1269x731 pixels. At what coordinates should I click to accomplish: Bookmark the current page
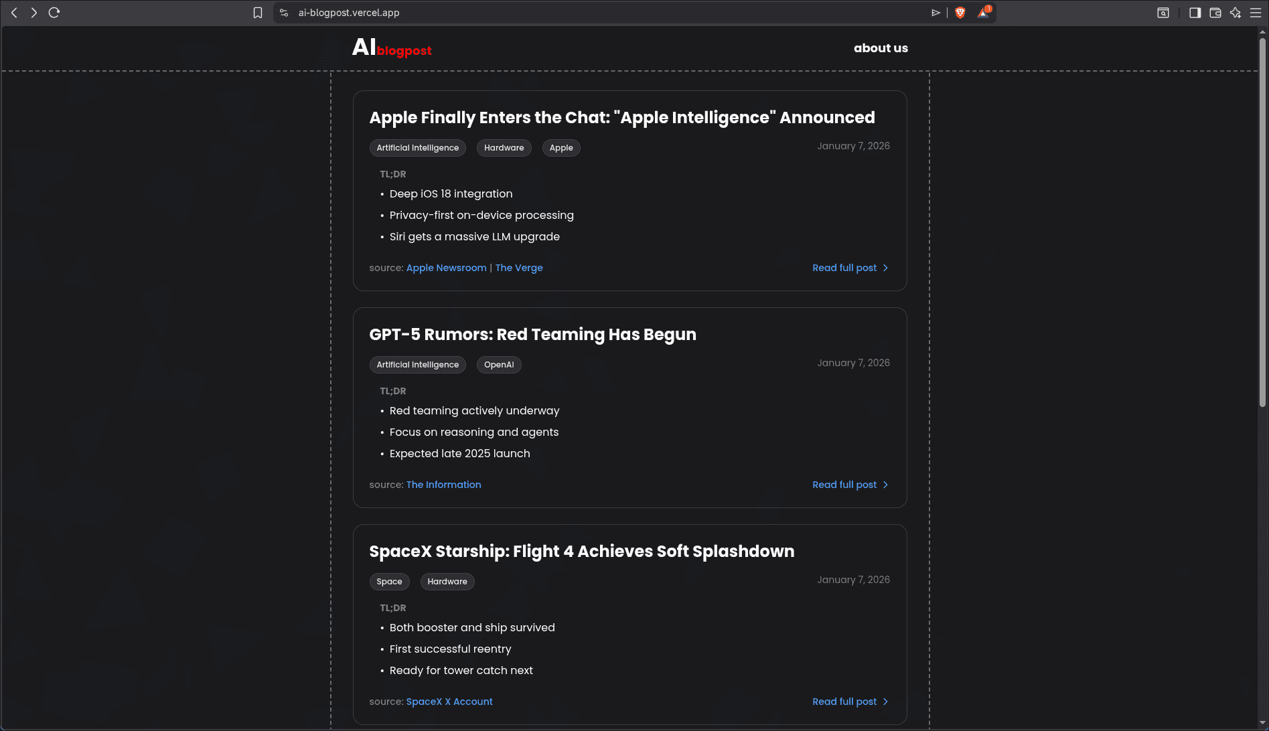click(258, 12)
